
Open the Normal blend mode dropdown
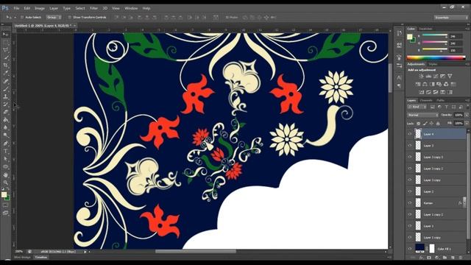(422, 115)
